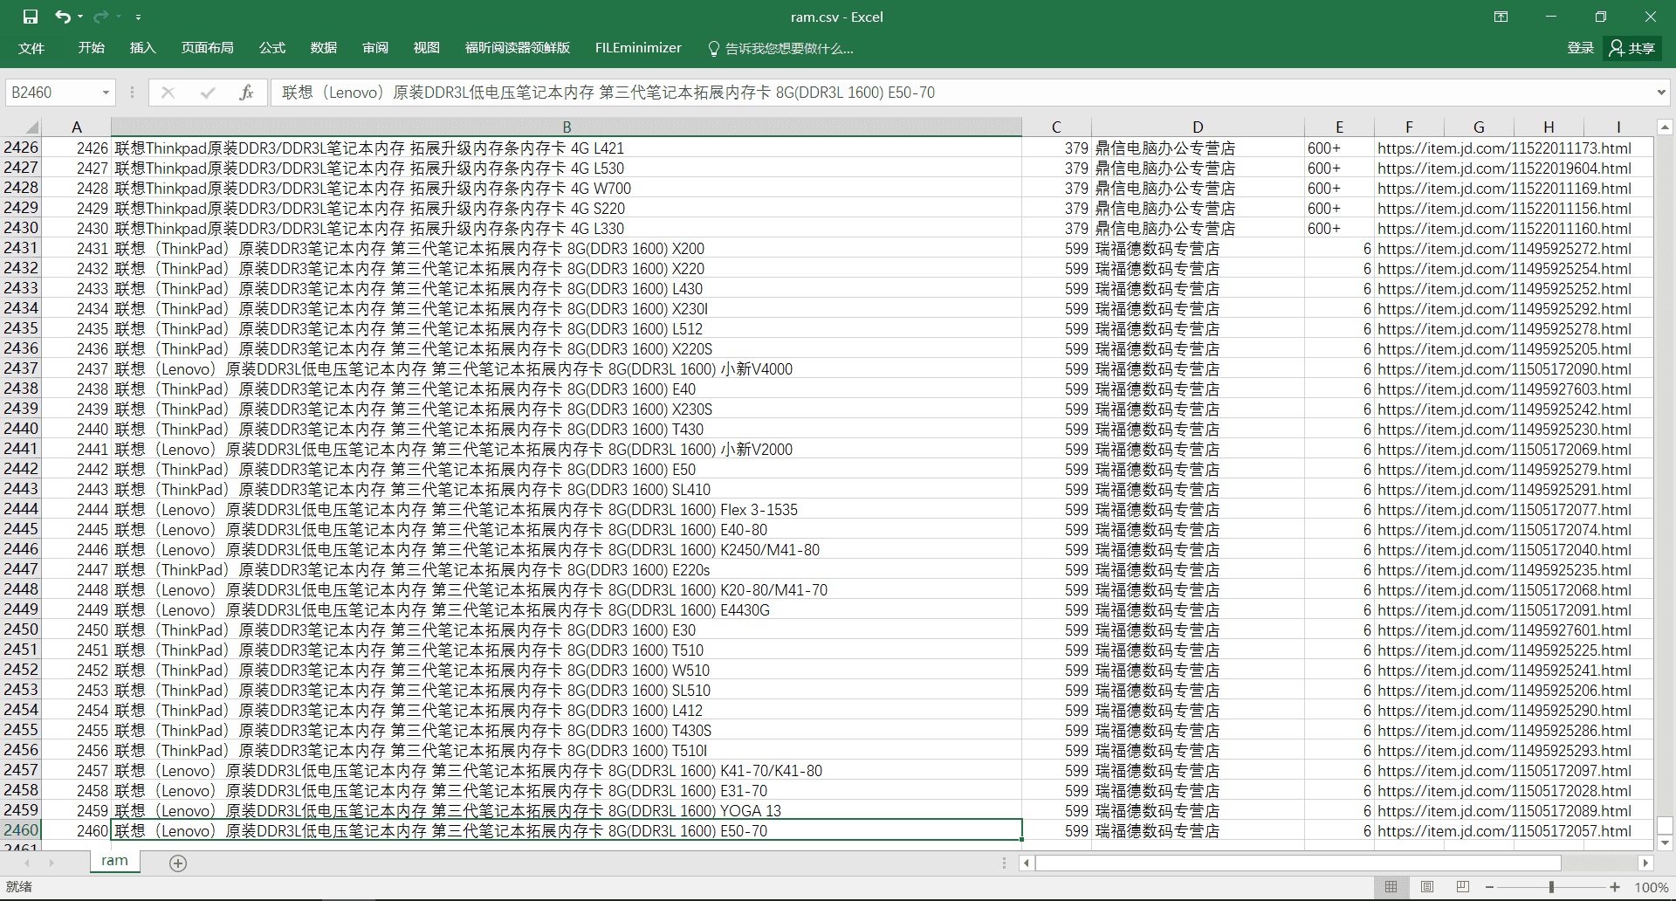Click cell with L421 memory product
The height and width of the screenshot is (901, 1676).
(x=567, y=148)
